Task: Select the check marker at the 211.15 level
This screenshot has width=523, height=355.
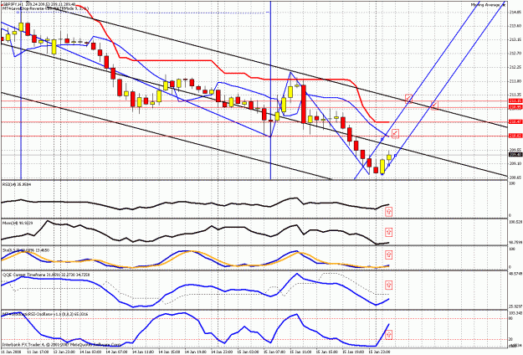Action: pos(408,98)
